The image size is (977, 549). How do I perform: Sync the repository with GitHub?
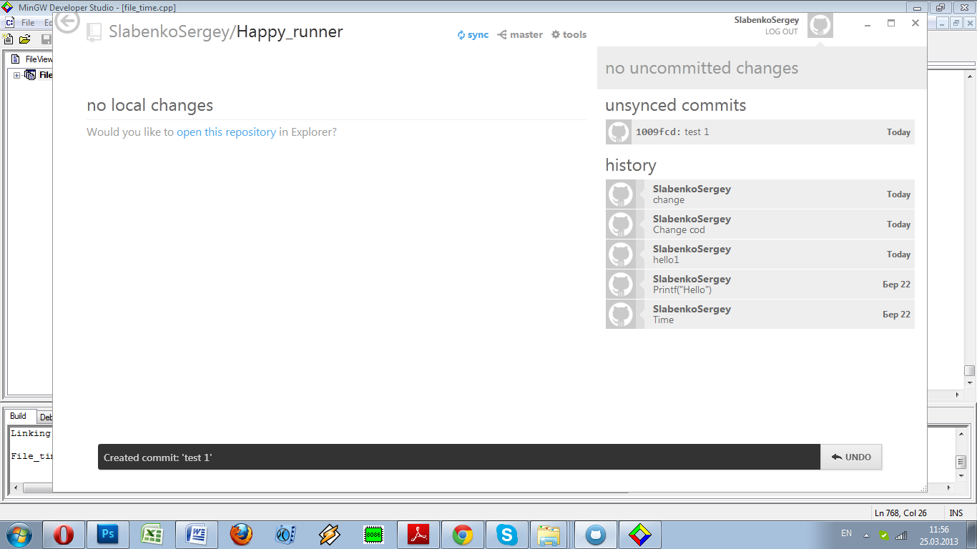click(x=473, y=34)
